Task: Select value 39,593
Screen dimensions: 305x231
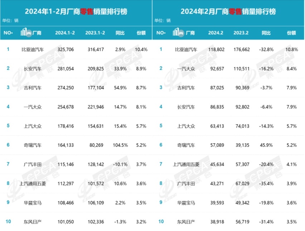Action: click(x=217, y=203)
